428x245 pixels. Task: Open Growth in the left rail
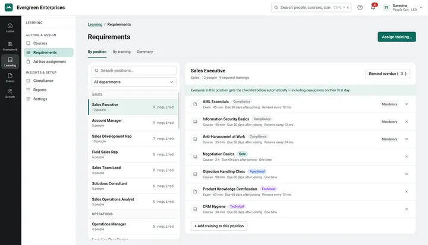pyautogui.click(x=10, y=93)
